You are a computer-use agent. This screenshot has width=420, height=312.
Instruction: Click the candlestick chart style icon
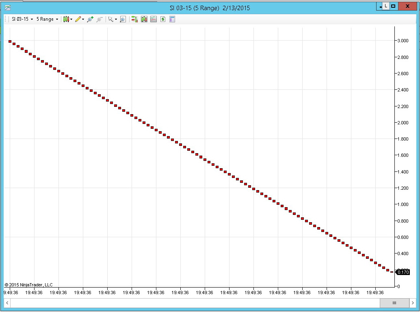pos(66,19)
